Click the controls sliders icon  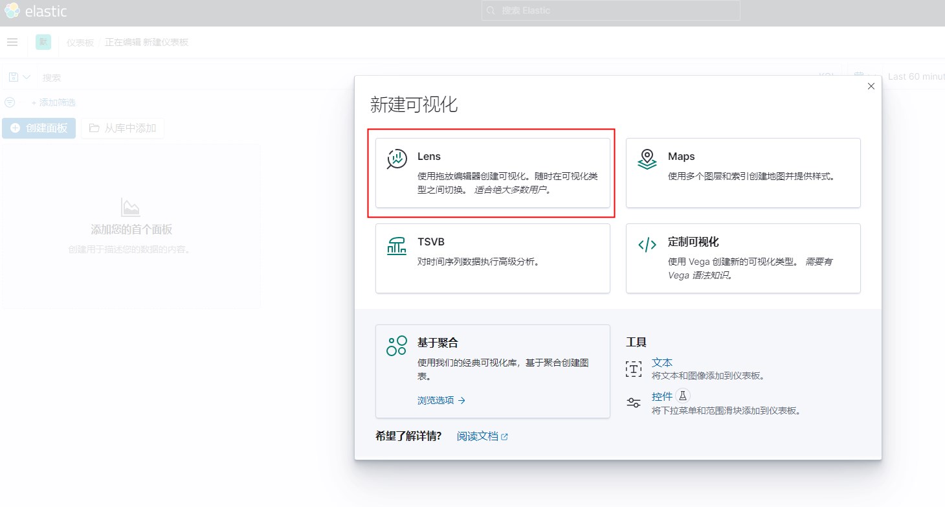(634, 403)
